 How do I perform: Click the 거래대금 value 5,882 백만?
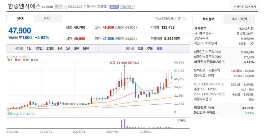(172, 39)
